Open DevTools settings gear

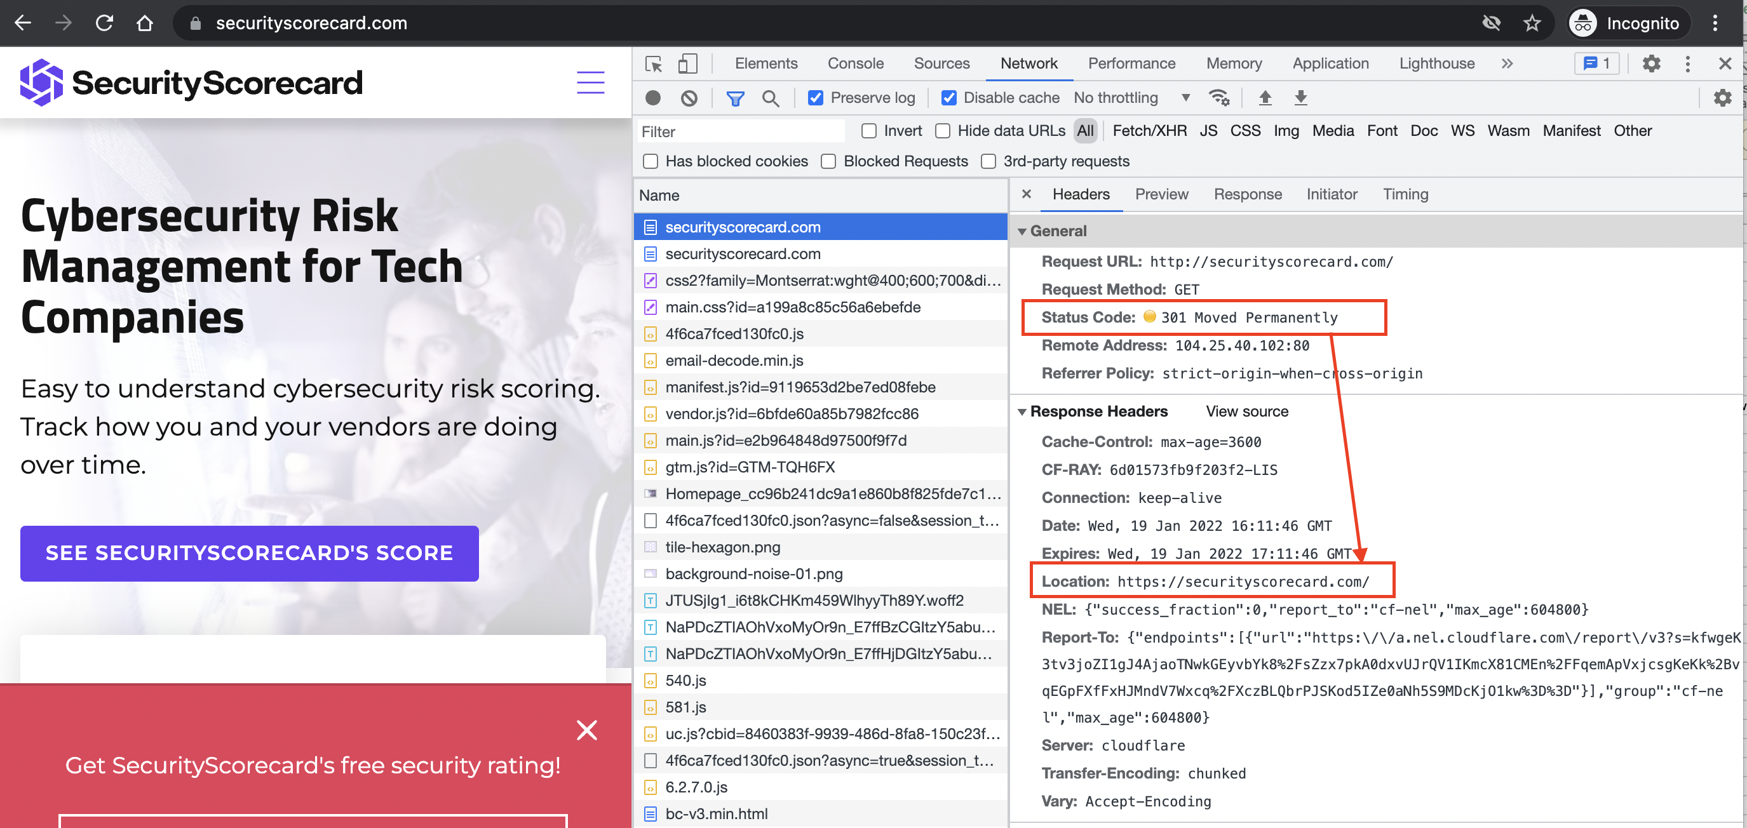pos(1650,63)
